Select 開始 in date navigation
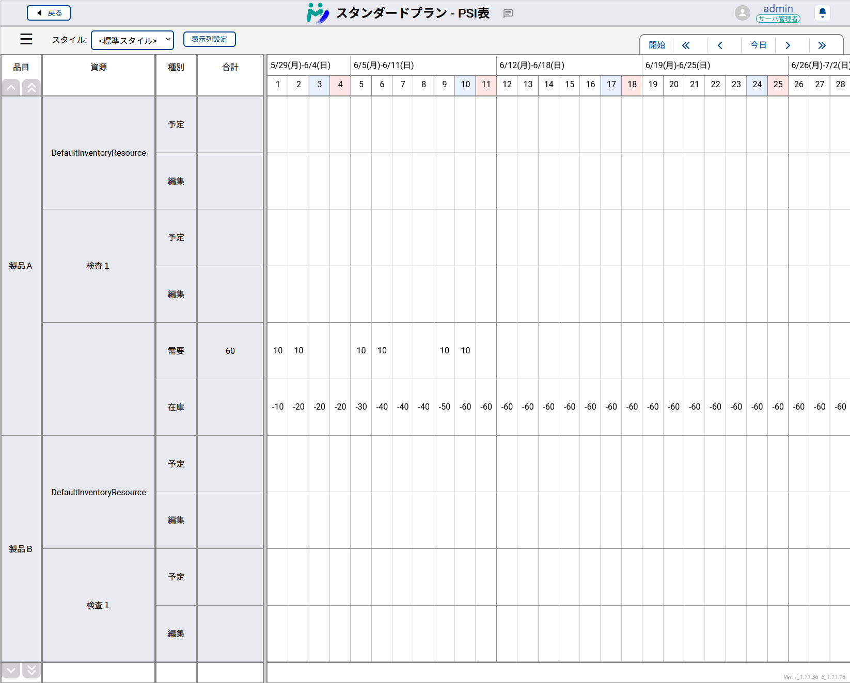Screen dimensions: 850x683 pos(657,45)
